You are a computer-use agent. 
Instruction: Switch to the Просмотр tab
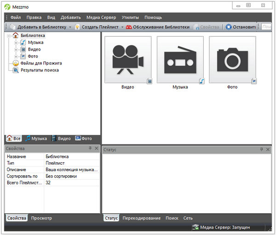(41, 218)
